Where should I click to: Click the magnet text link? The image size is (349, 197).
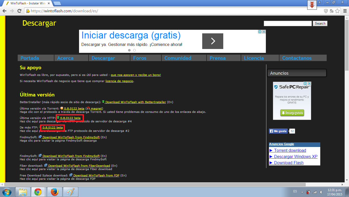pyautogui.click(x=96, y=109)
